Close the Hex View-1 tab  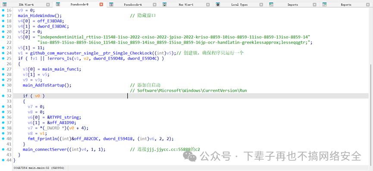click(208, 4)
